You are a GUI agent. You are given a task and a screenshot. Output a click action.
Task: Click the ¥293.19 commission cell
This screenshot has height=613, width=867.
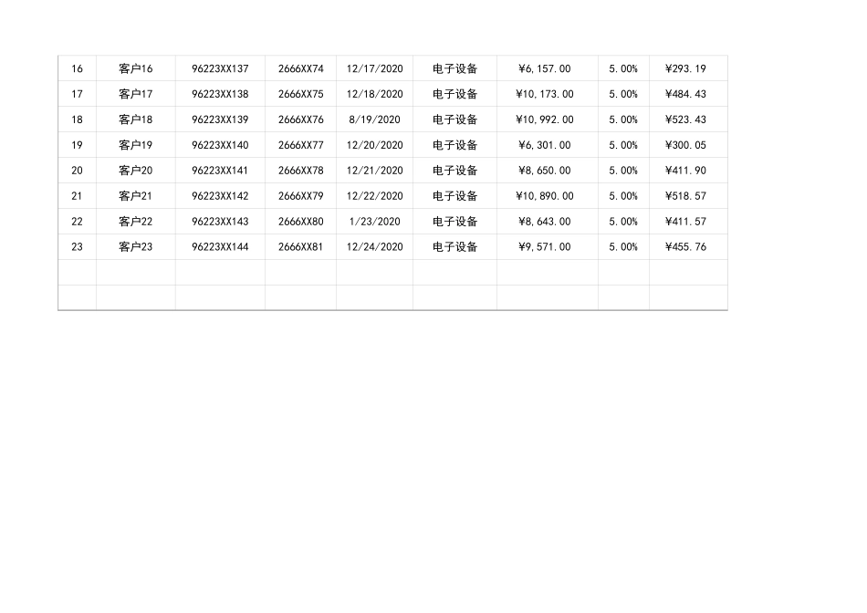[687, 68]
